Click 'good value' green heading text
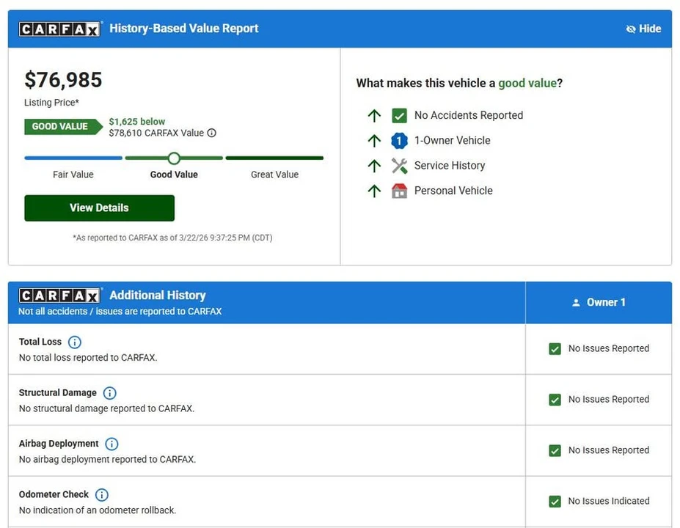 [527, 83]
